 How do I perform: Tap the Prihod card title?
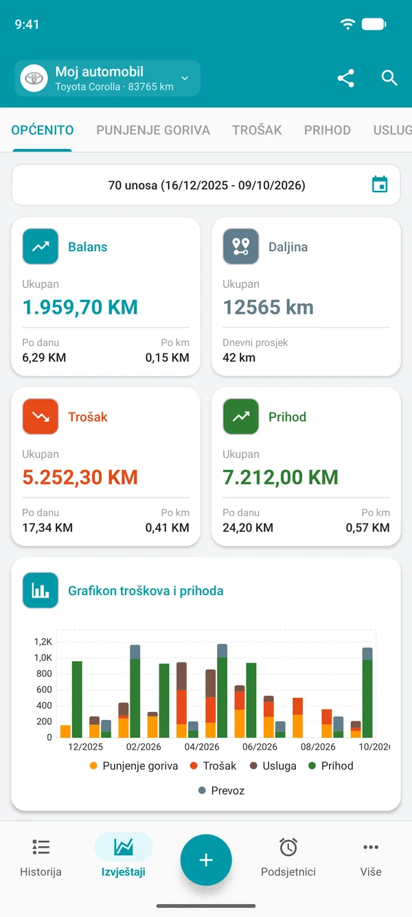coord(288,417)
